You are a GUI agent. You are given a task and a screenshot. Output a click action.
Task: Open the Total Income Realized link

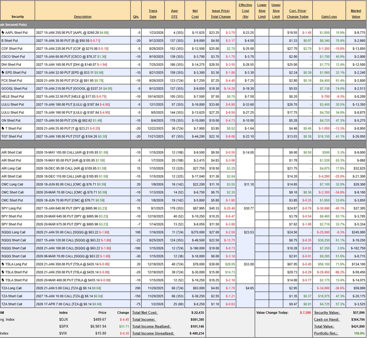151,327
